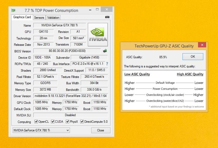Open the GPU selection dropdown
This screenshot has width=218, height=148.
click(x=41, y=130)
